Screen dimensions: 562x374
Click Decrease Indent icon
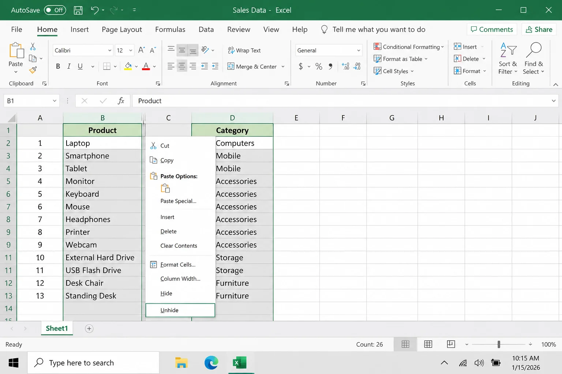[205, 66]
